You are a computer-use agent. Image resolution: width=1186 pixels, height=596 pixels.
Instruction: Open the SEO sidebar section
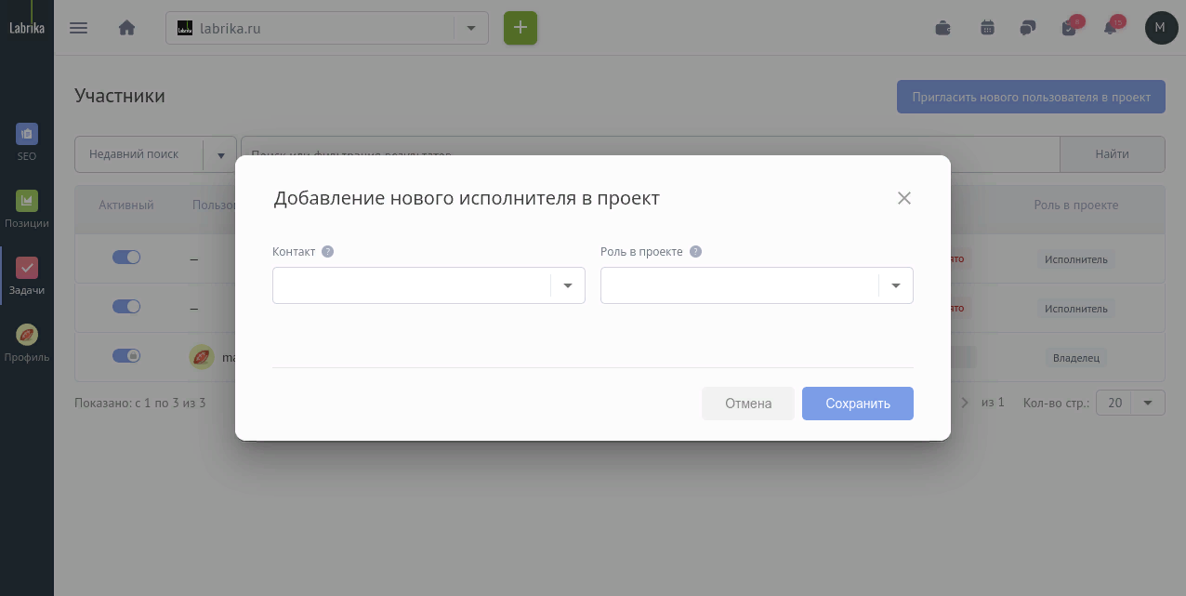coord(27,142)
